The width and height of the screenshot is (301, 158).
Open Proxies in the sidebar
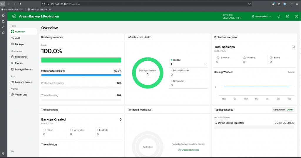coord(23,63)
